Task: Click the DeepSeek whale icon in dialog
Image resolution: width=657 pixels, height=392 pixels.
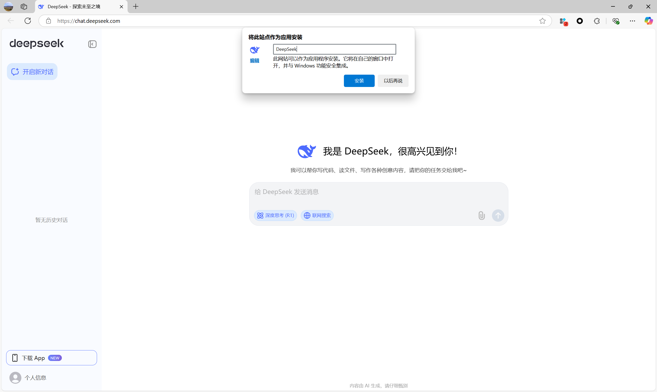Action: pyautogui.click(x=255, y=50)
